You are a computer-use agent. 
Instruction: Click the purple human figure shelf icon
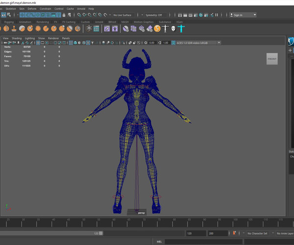pyautogui.click(x=115, y=29)
